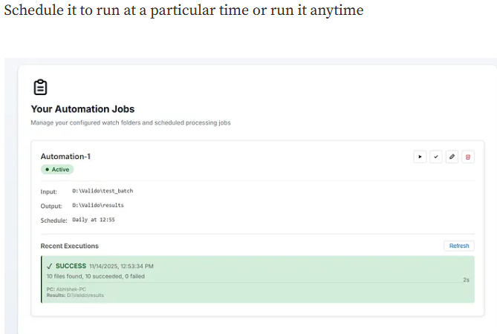
Task: Click the green Active status badge
Action: click(x=57, y=169)
